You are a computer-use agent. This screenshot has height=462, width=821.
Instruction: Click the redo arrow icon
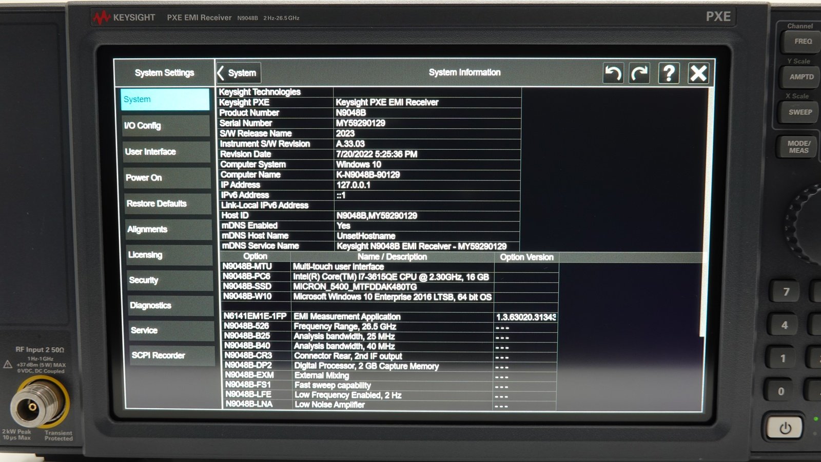(639, 73)
